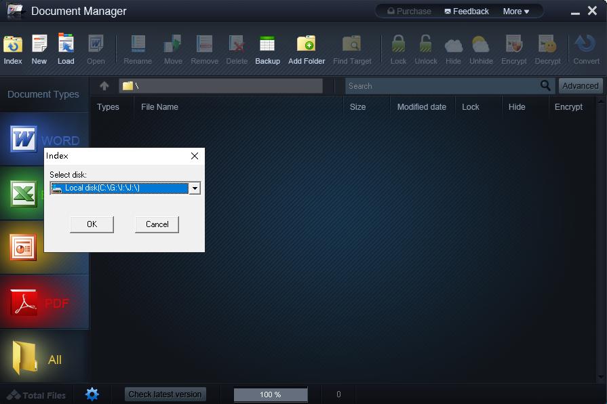The width and height of the screenshot is (607, 404).
Task: Start a Backup from the toolbar
Action: (267, 49)
